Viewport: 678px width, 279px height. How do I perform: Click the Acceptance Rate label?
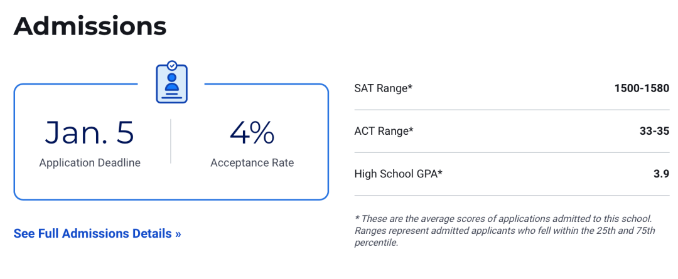[x=252, y=163]
